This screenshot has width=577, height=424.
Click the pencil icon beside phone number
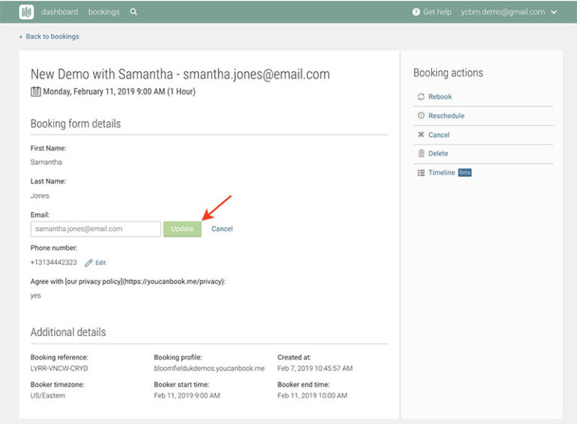point(89,262)
